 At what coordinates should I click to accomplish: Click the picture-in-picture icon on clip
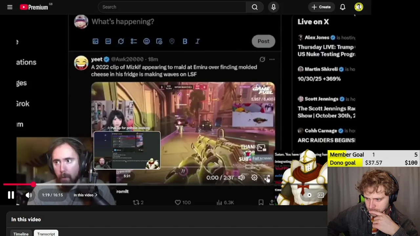pyautogui.click(x=261, y=148)
